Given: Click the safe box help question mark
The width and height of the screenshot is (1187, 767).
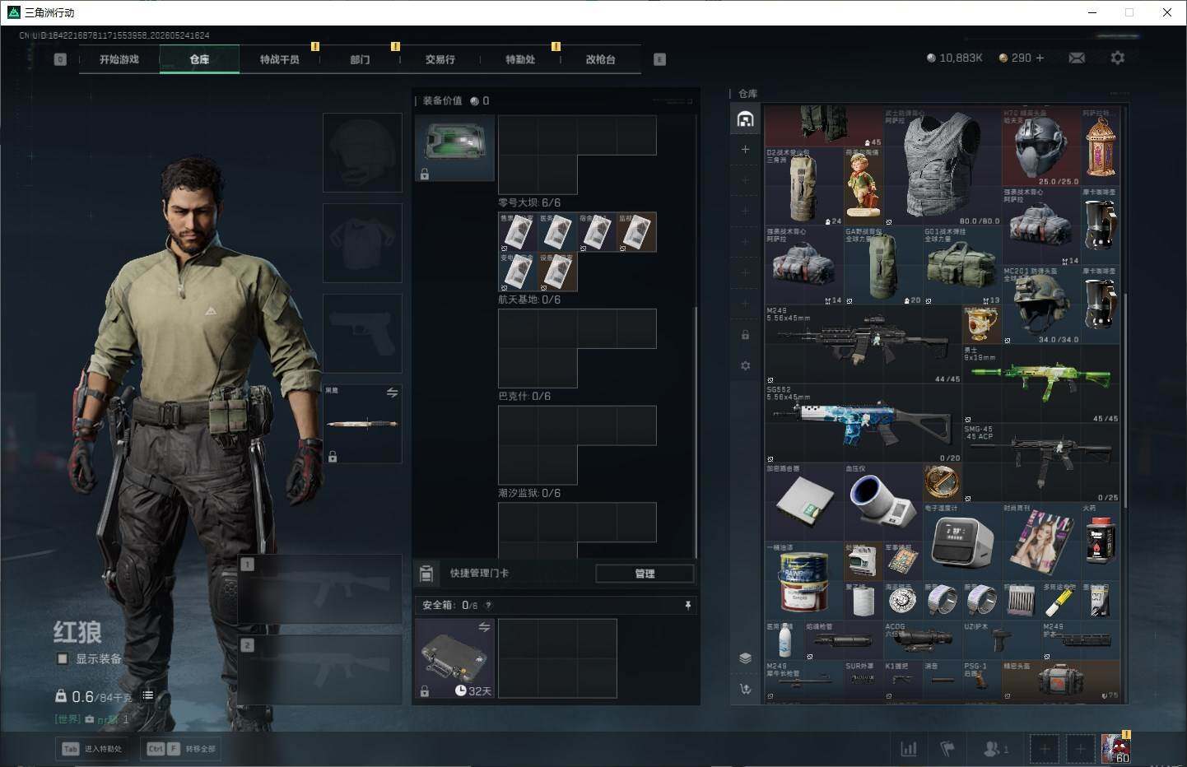Looking at the screenshot, I should [488, 605].
